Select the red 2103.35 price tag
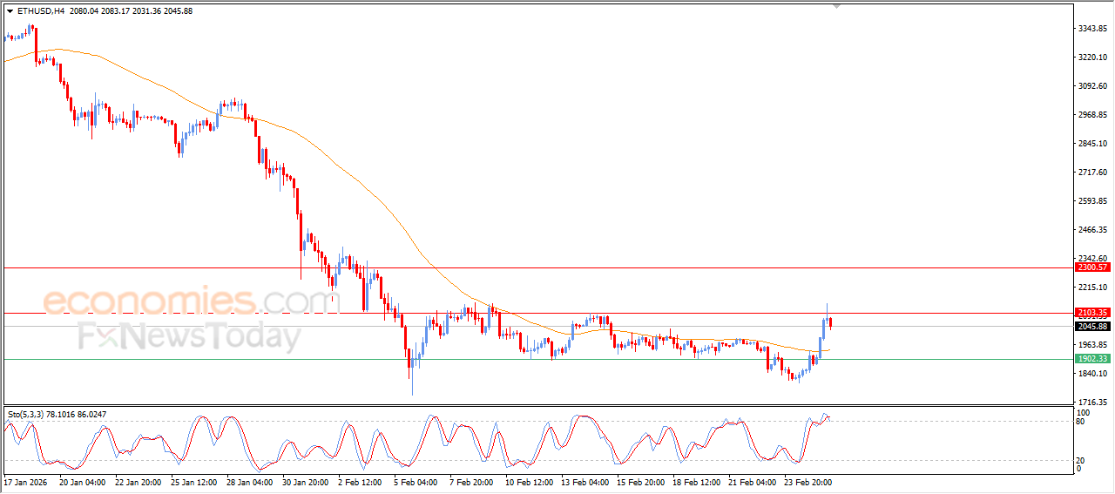Image resolution: width=1115 pixels, height=494 pixels. (x=1091, y=313)
